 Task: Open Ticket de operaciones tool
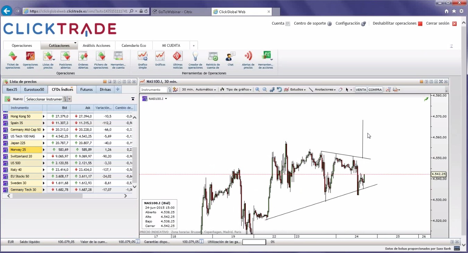pyautogui.click(x=13, y=60)
